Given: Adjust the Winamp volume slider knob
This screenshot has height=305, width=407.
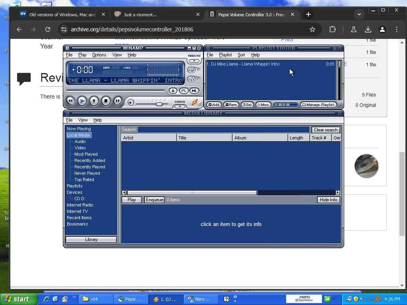Looking at the screenshot, I should tap(159, 104).
